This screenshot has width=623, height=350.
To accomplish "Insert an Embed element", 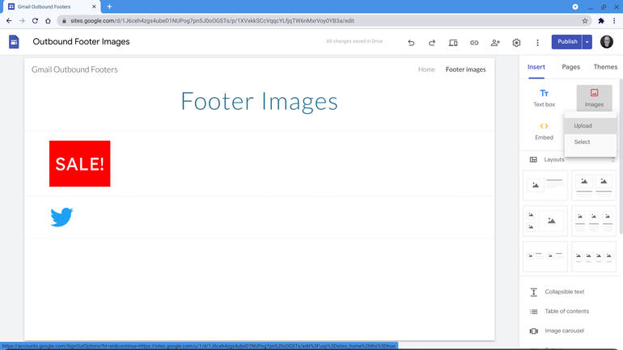I will (544, 131).
